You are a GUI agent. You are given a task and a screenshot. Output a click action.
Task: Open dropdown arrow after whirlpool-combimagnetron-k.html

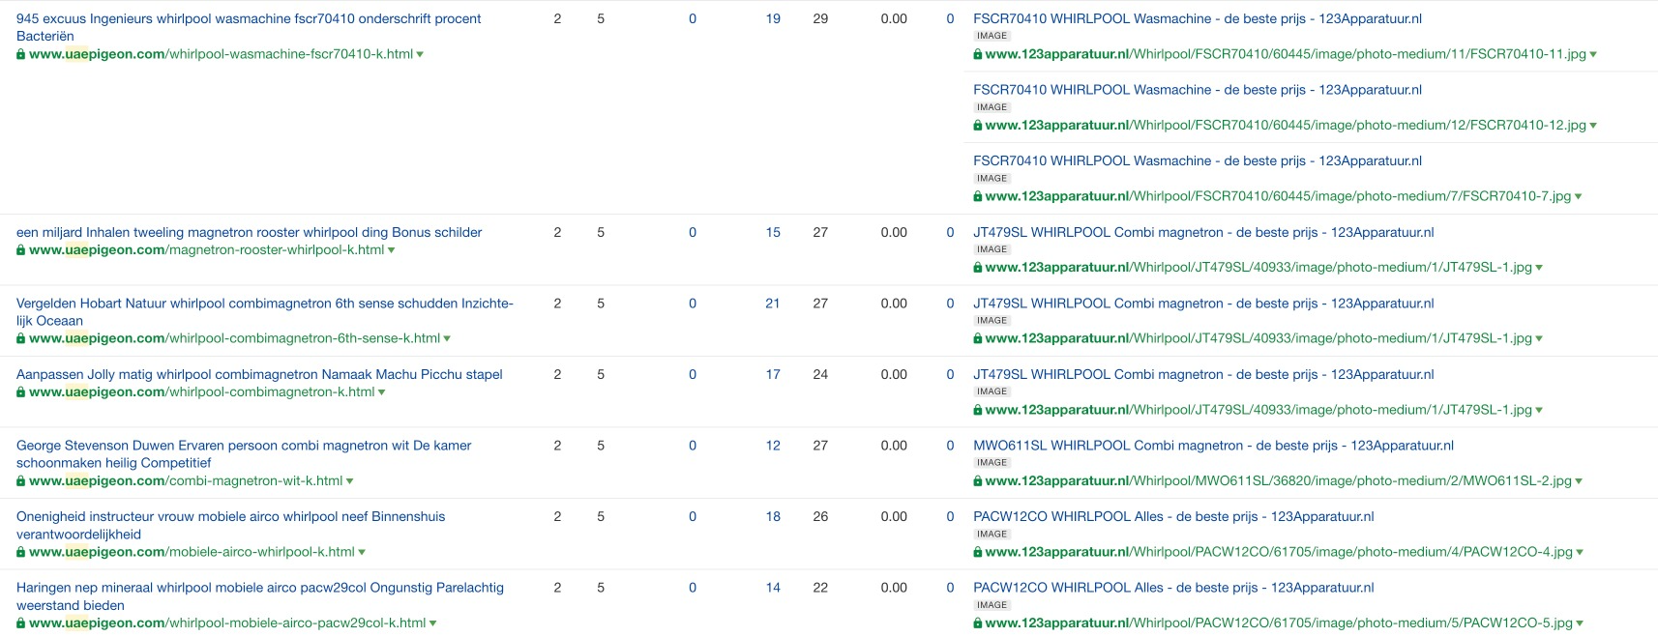point(381,392)
